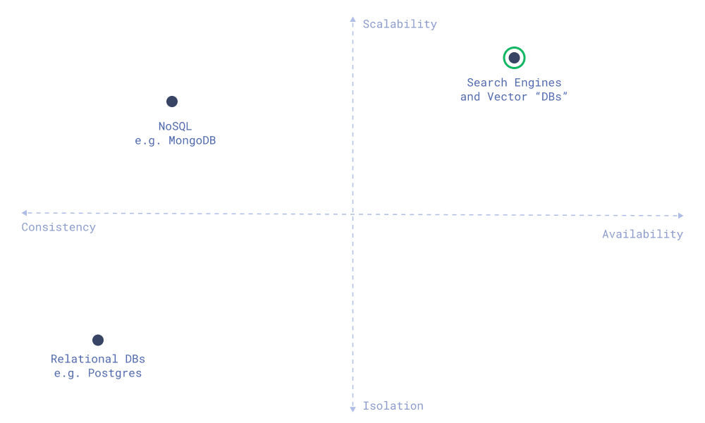Click the green-circled Search Engines dot
The width and height of the screenshot is (705, 423).
coord(514,58)
